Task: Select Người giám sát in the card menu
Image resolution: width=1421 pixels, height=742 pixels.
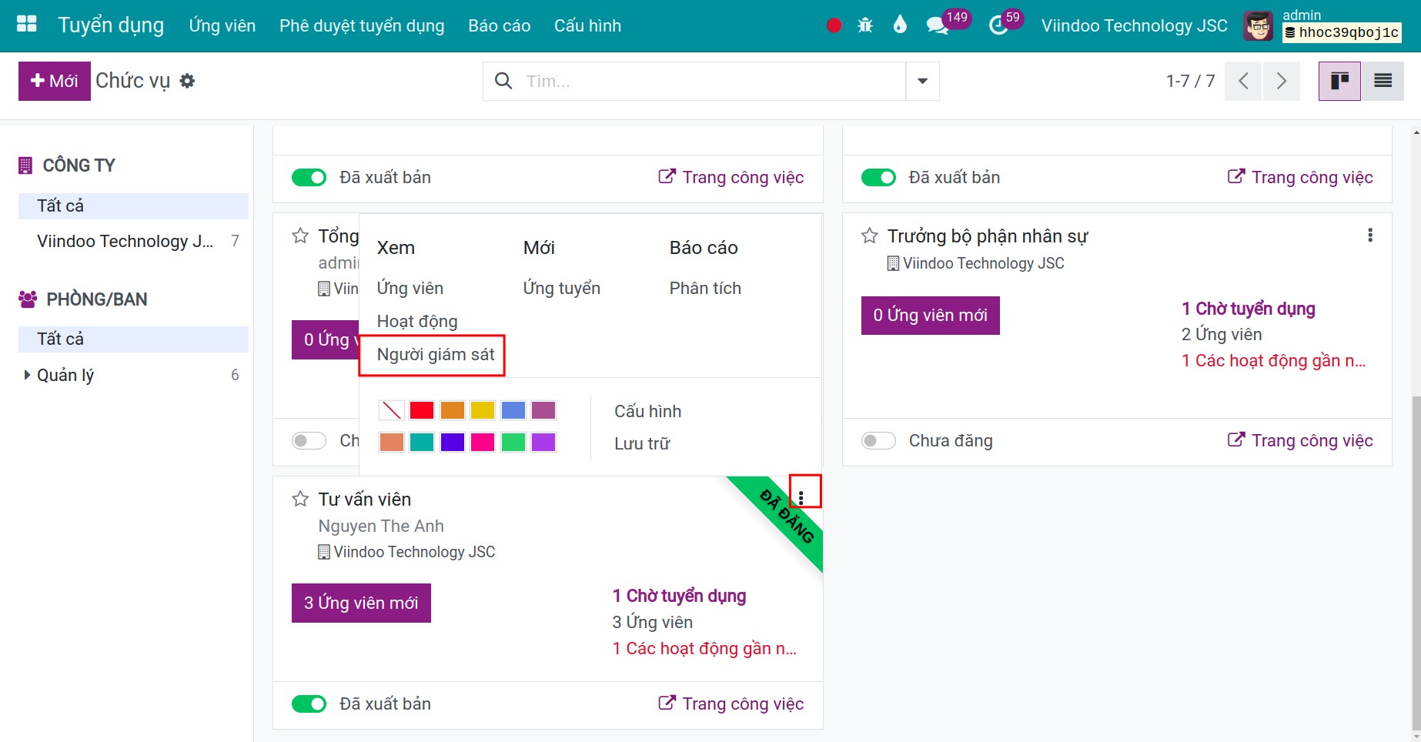Action: click(x=436, y=354)
